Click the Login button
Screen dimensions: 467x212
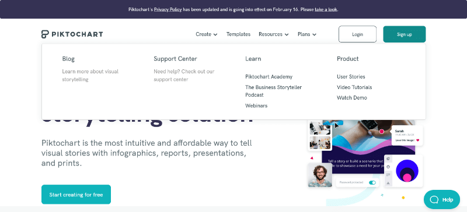tap(357, 34)
